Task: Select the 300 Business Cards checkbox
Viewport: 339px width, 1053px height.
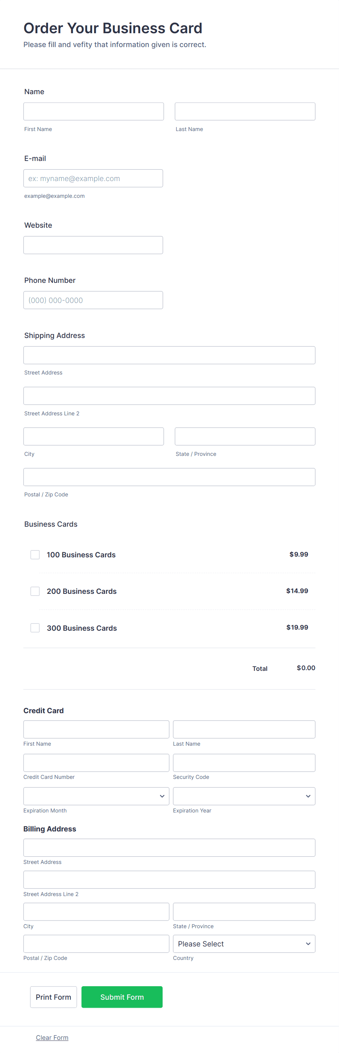Action: click(35, 628)
